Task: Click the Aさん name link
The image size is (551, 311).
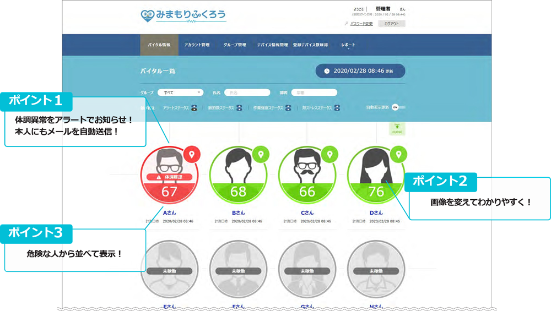Action: [169, 212]
